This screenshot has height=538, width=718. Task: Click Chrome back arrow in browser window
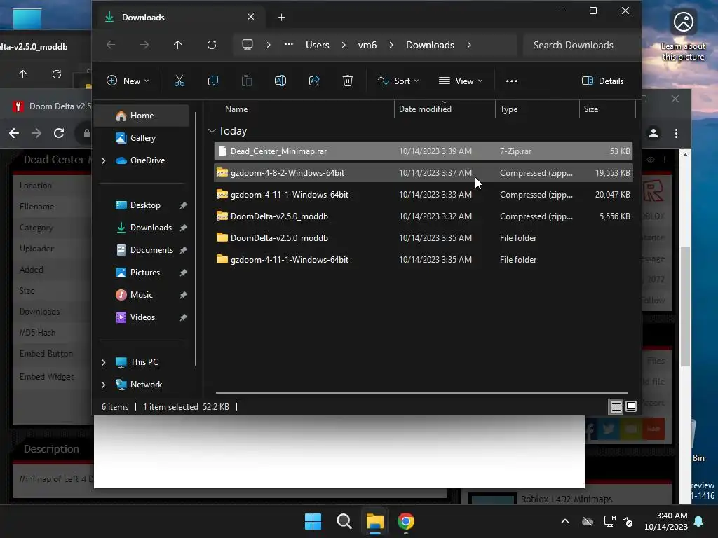coord(14,133)
